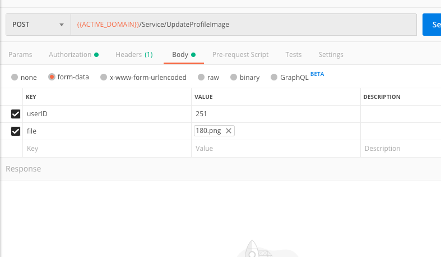Select the none body type radio
Image resolution: width=441 pixels, height=257 pixels.
[x=15, y=77]
